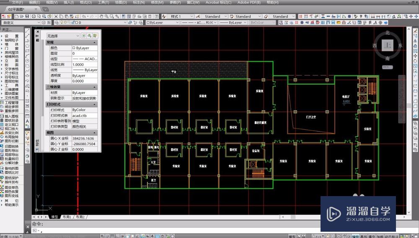Collapse the 打印样式 properties section
This screenshot has width=419, height=238.
(94, 104)
